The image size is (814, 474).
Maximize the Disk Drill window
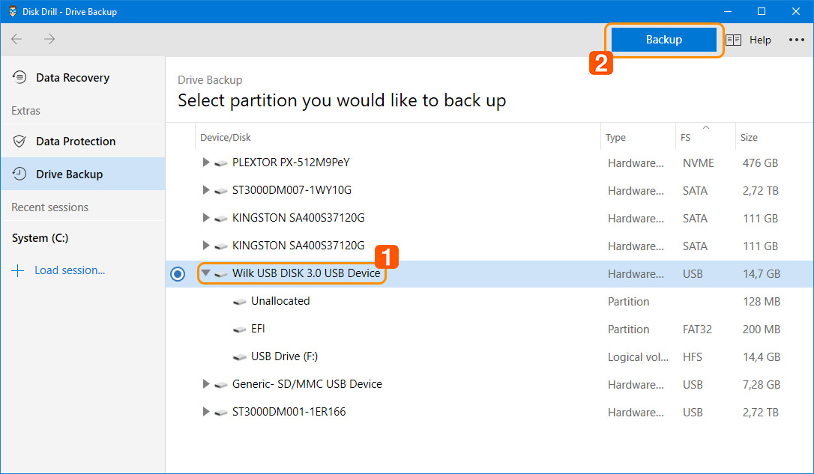tap(761, 11)
